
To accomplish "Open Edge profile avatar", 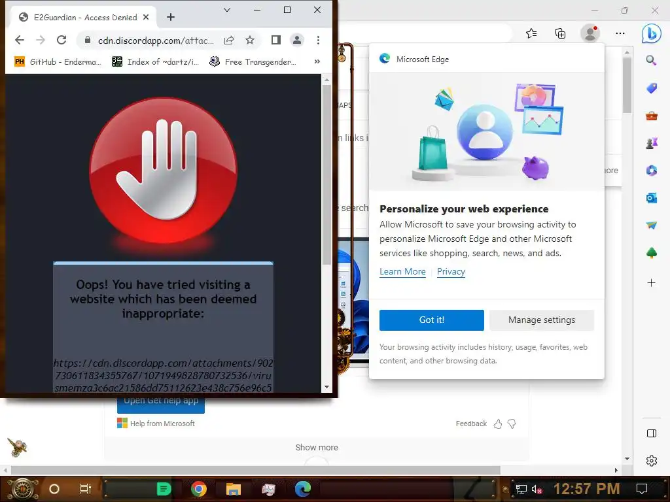I will (x=591, y=33).
